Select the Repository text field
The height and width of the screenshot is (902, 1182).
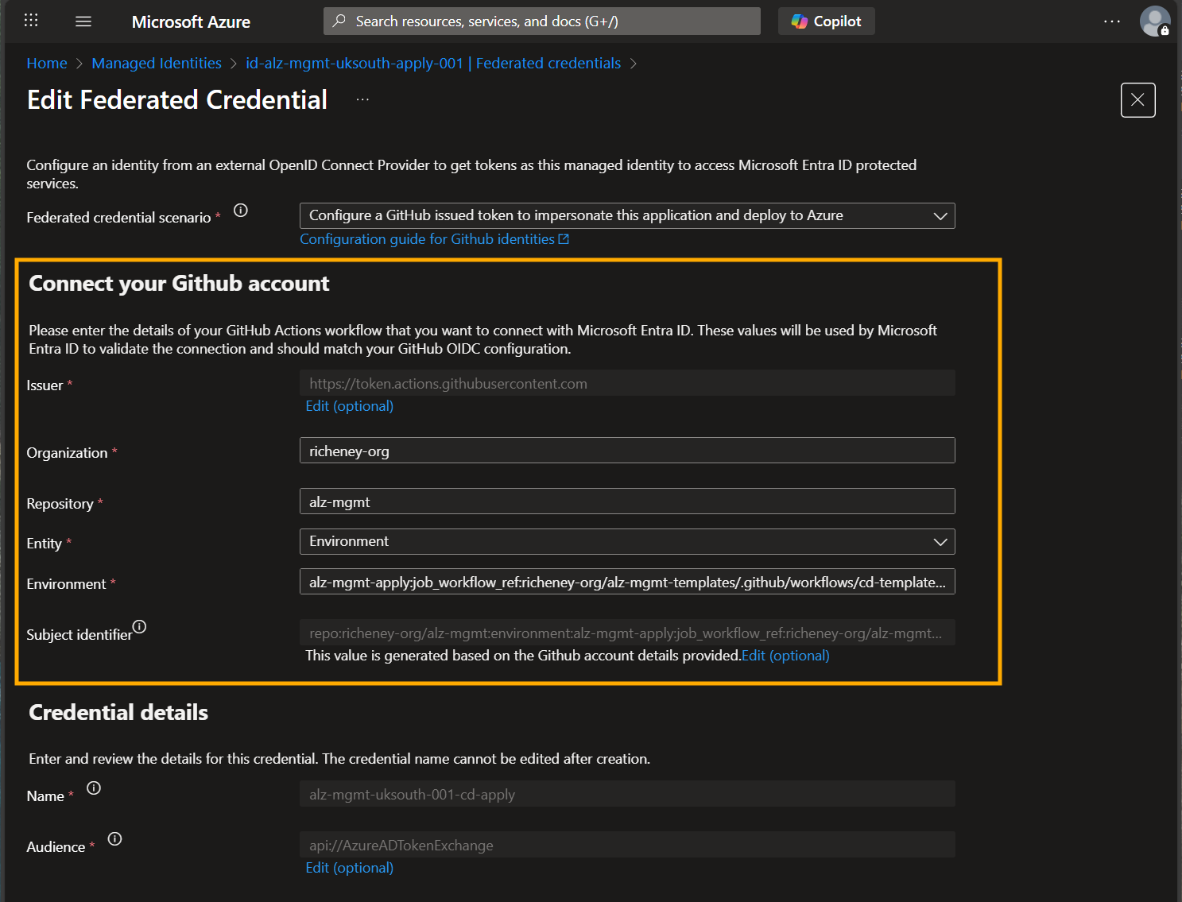coord(627,501)
